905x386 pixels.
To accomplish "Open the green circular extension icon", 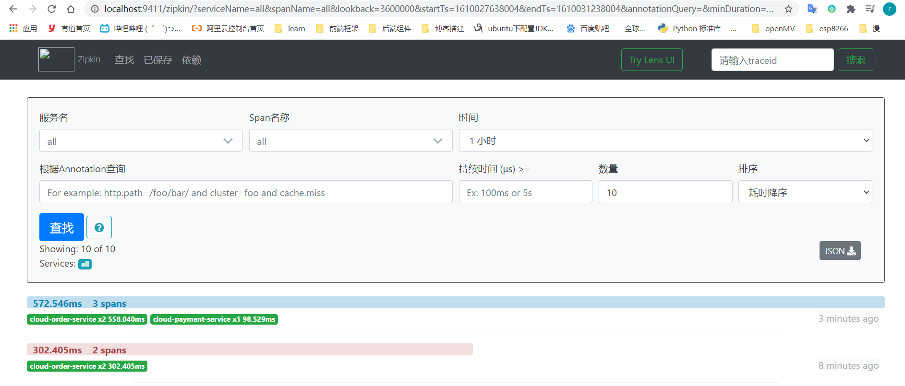I will (832, 9).
